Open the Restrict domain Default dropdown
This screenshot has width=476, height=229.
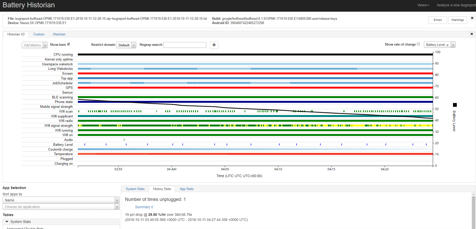click(x=126, y=45)
